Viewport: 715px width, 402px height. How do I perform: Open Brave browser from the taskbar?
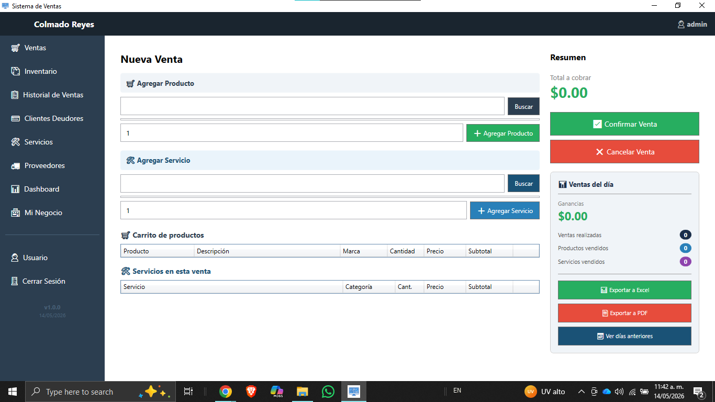coord(251,392)
